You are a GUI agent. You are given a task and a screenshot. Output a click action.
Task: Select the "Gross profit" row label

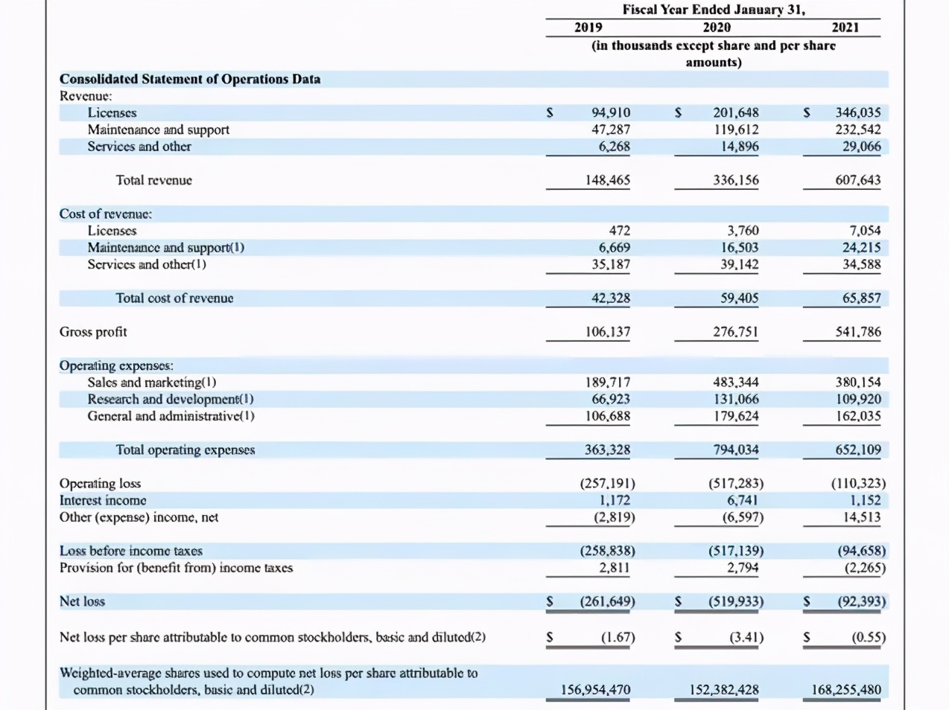[x=93, y=332]
